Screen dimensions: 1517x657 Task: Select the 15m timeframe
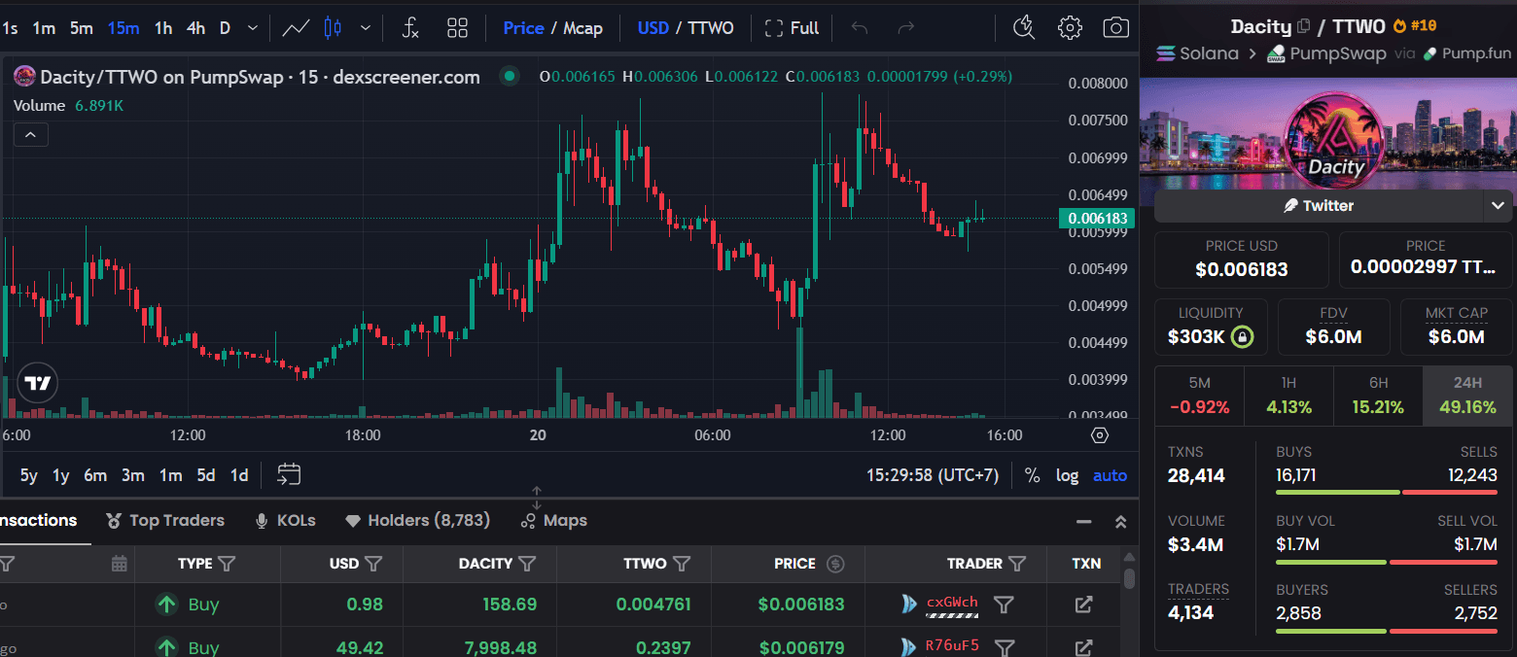click(123, 28)
